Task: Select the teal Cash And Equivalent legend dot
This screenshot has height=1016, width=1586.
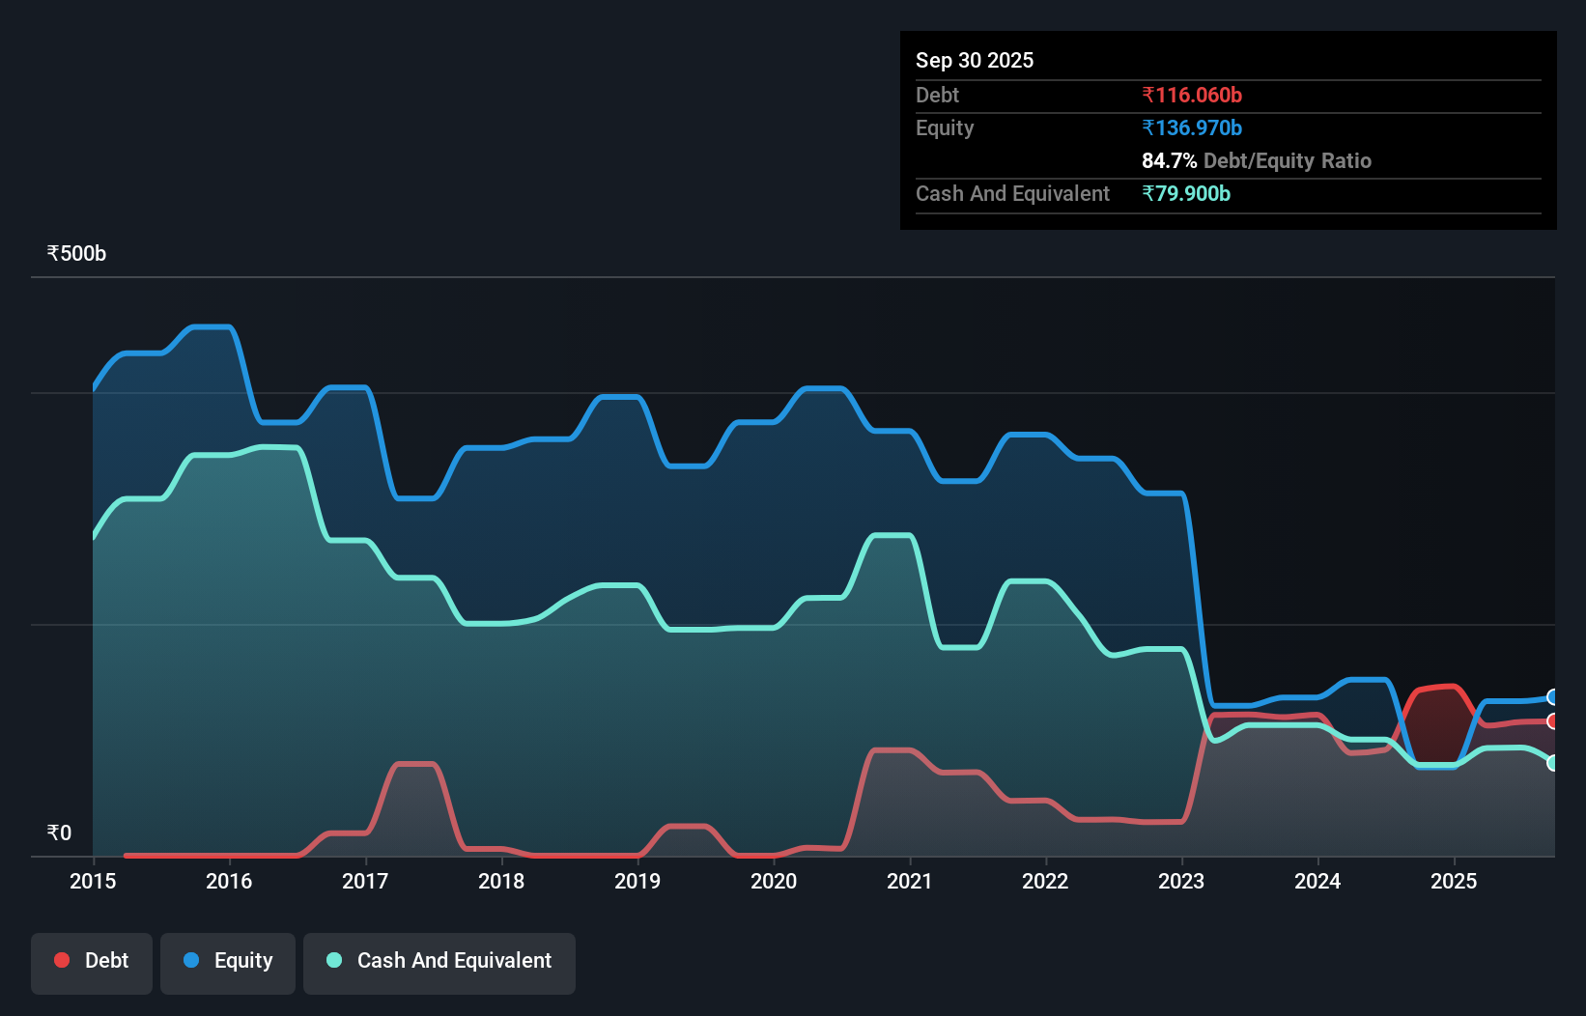Action: 333,960
